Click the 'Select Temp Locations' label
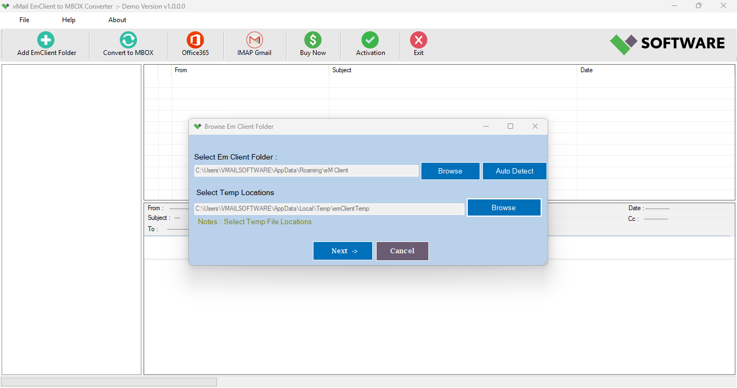The image size is (737, 388). point(235,193)
